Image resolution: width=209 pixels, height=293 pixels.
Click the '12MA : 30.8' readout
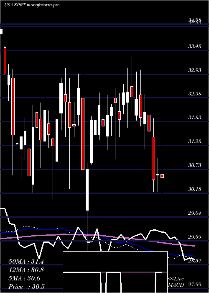click(26, 270)
